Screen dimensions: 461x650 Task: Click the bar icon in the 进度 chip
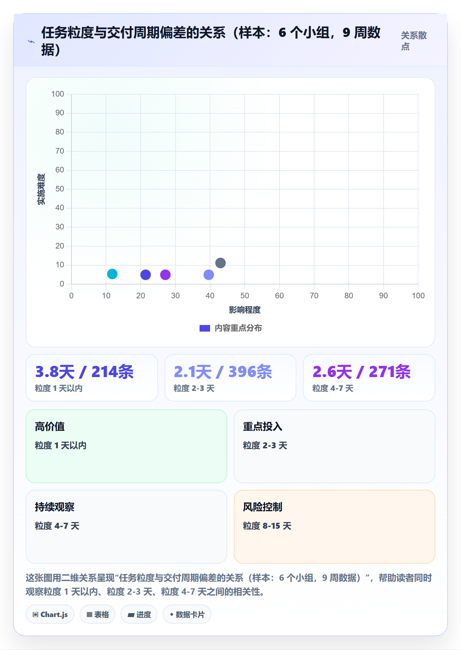click(131, 615)
